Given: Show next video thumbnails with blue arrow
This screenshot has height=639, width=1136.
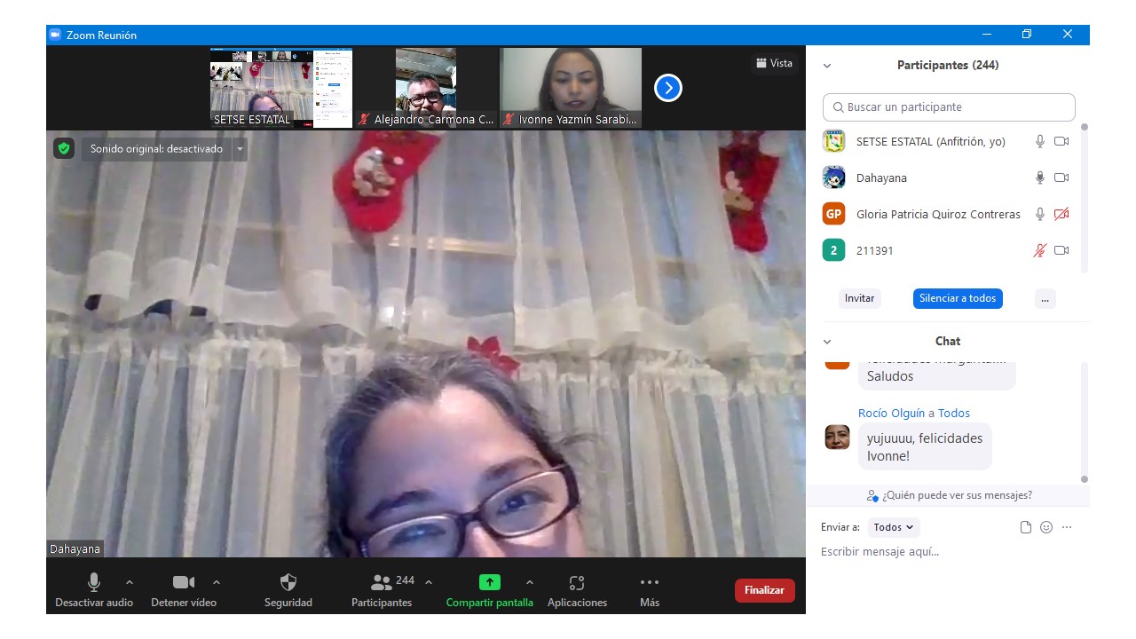Looking at the screenshot, I should click(668, 88).
